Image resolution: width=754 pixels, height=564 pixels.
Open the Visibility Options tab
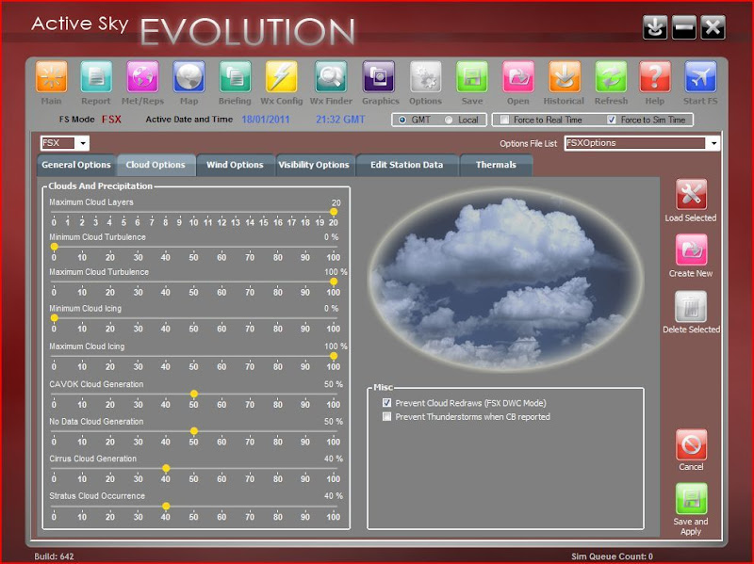pyautogui.click(x=314, y=165)
